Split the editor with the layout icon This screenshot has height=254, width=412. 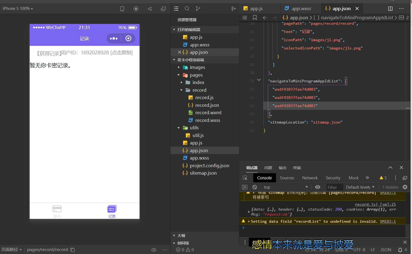(x=390, y=9)
